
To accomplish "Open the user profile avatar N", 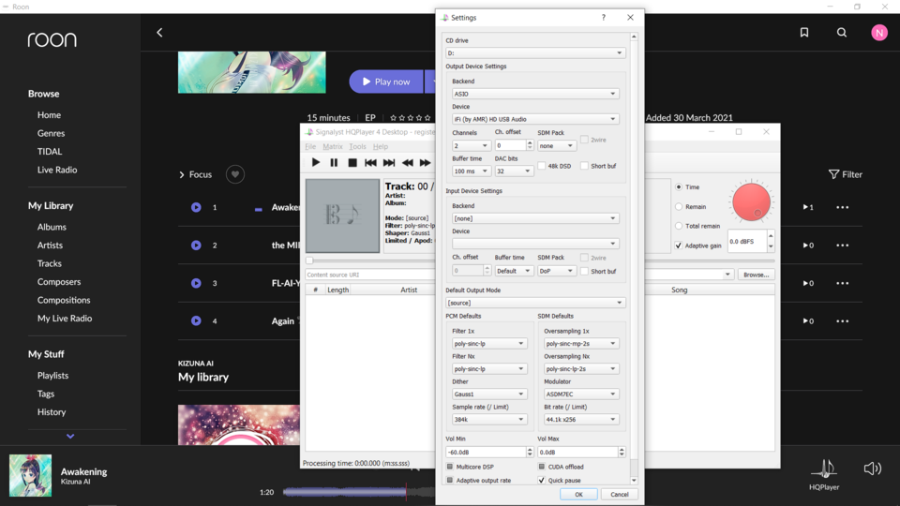I will [878, 33].
